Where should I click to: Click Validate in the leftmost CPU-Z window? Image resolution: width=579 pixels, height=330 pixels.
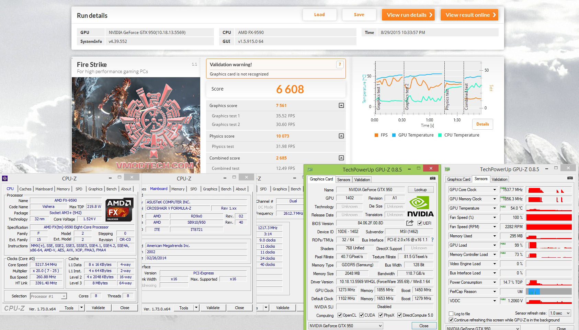pyautogui.click(x=98, y=308)
